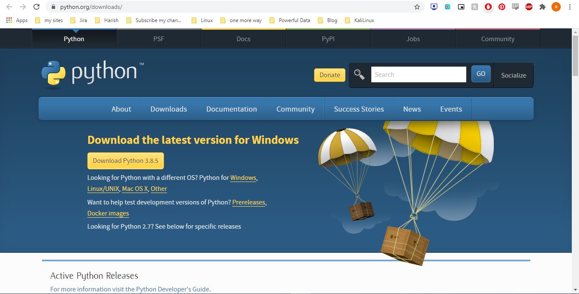Open the Blog bookmark folder
Screen dimensions: 579x294
(x=328, y=20)
